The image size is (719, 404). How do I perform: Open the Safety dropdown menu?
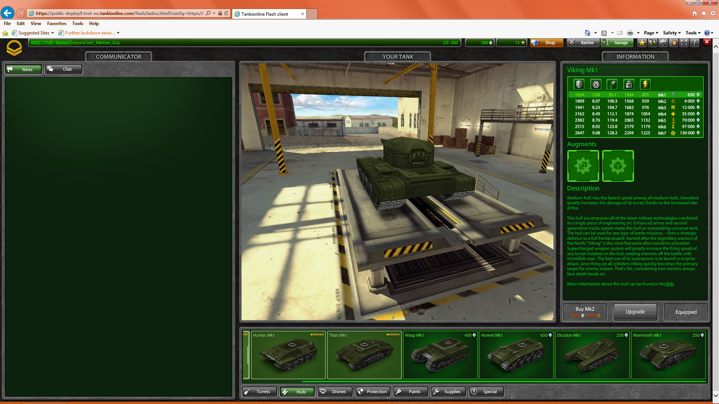click(x=672, y=33)
